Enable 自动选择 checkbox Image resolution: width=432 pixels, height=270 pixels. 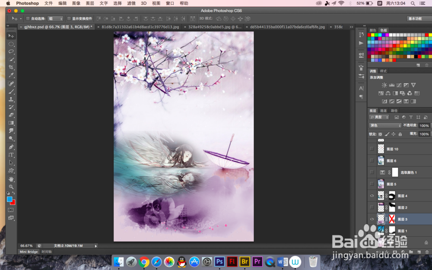[x=28, y=19]
